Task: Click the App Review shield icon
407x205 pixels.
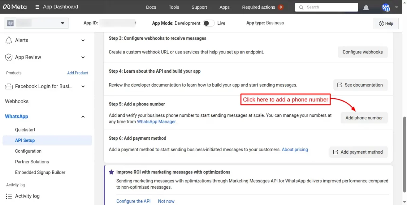Action: click(9, 58)
